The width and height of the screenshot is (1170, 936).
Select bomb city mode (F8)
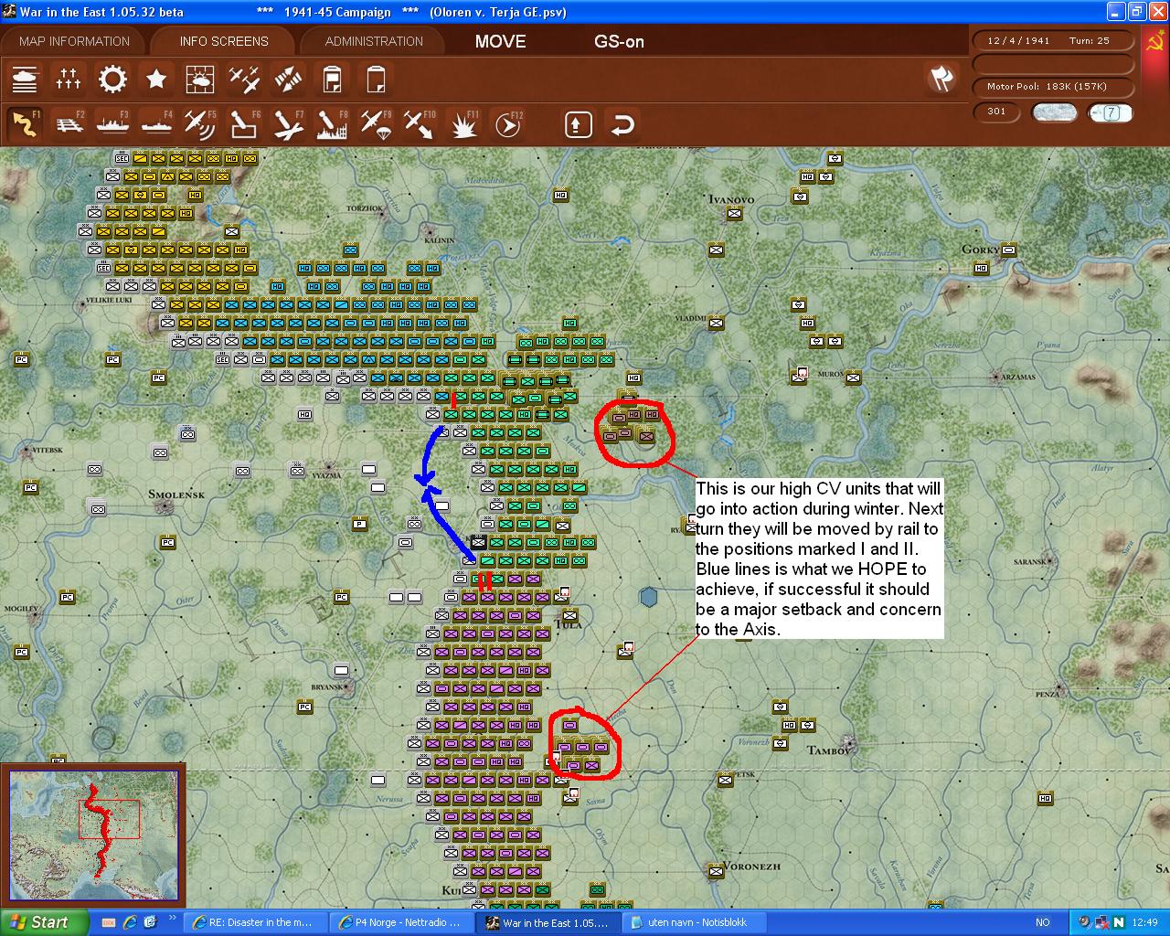tap(331, 124)
